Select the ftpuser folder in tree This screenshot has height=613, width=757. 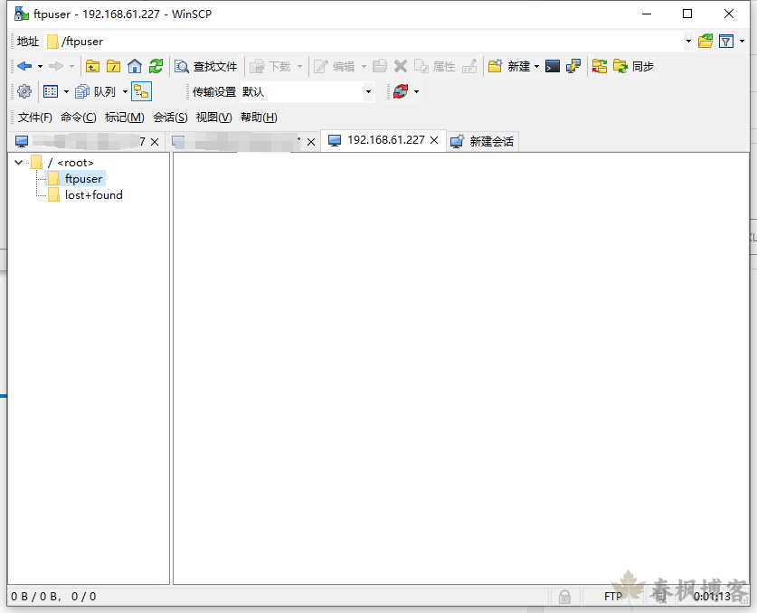pyautogui.click(x=75, y=179)
